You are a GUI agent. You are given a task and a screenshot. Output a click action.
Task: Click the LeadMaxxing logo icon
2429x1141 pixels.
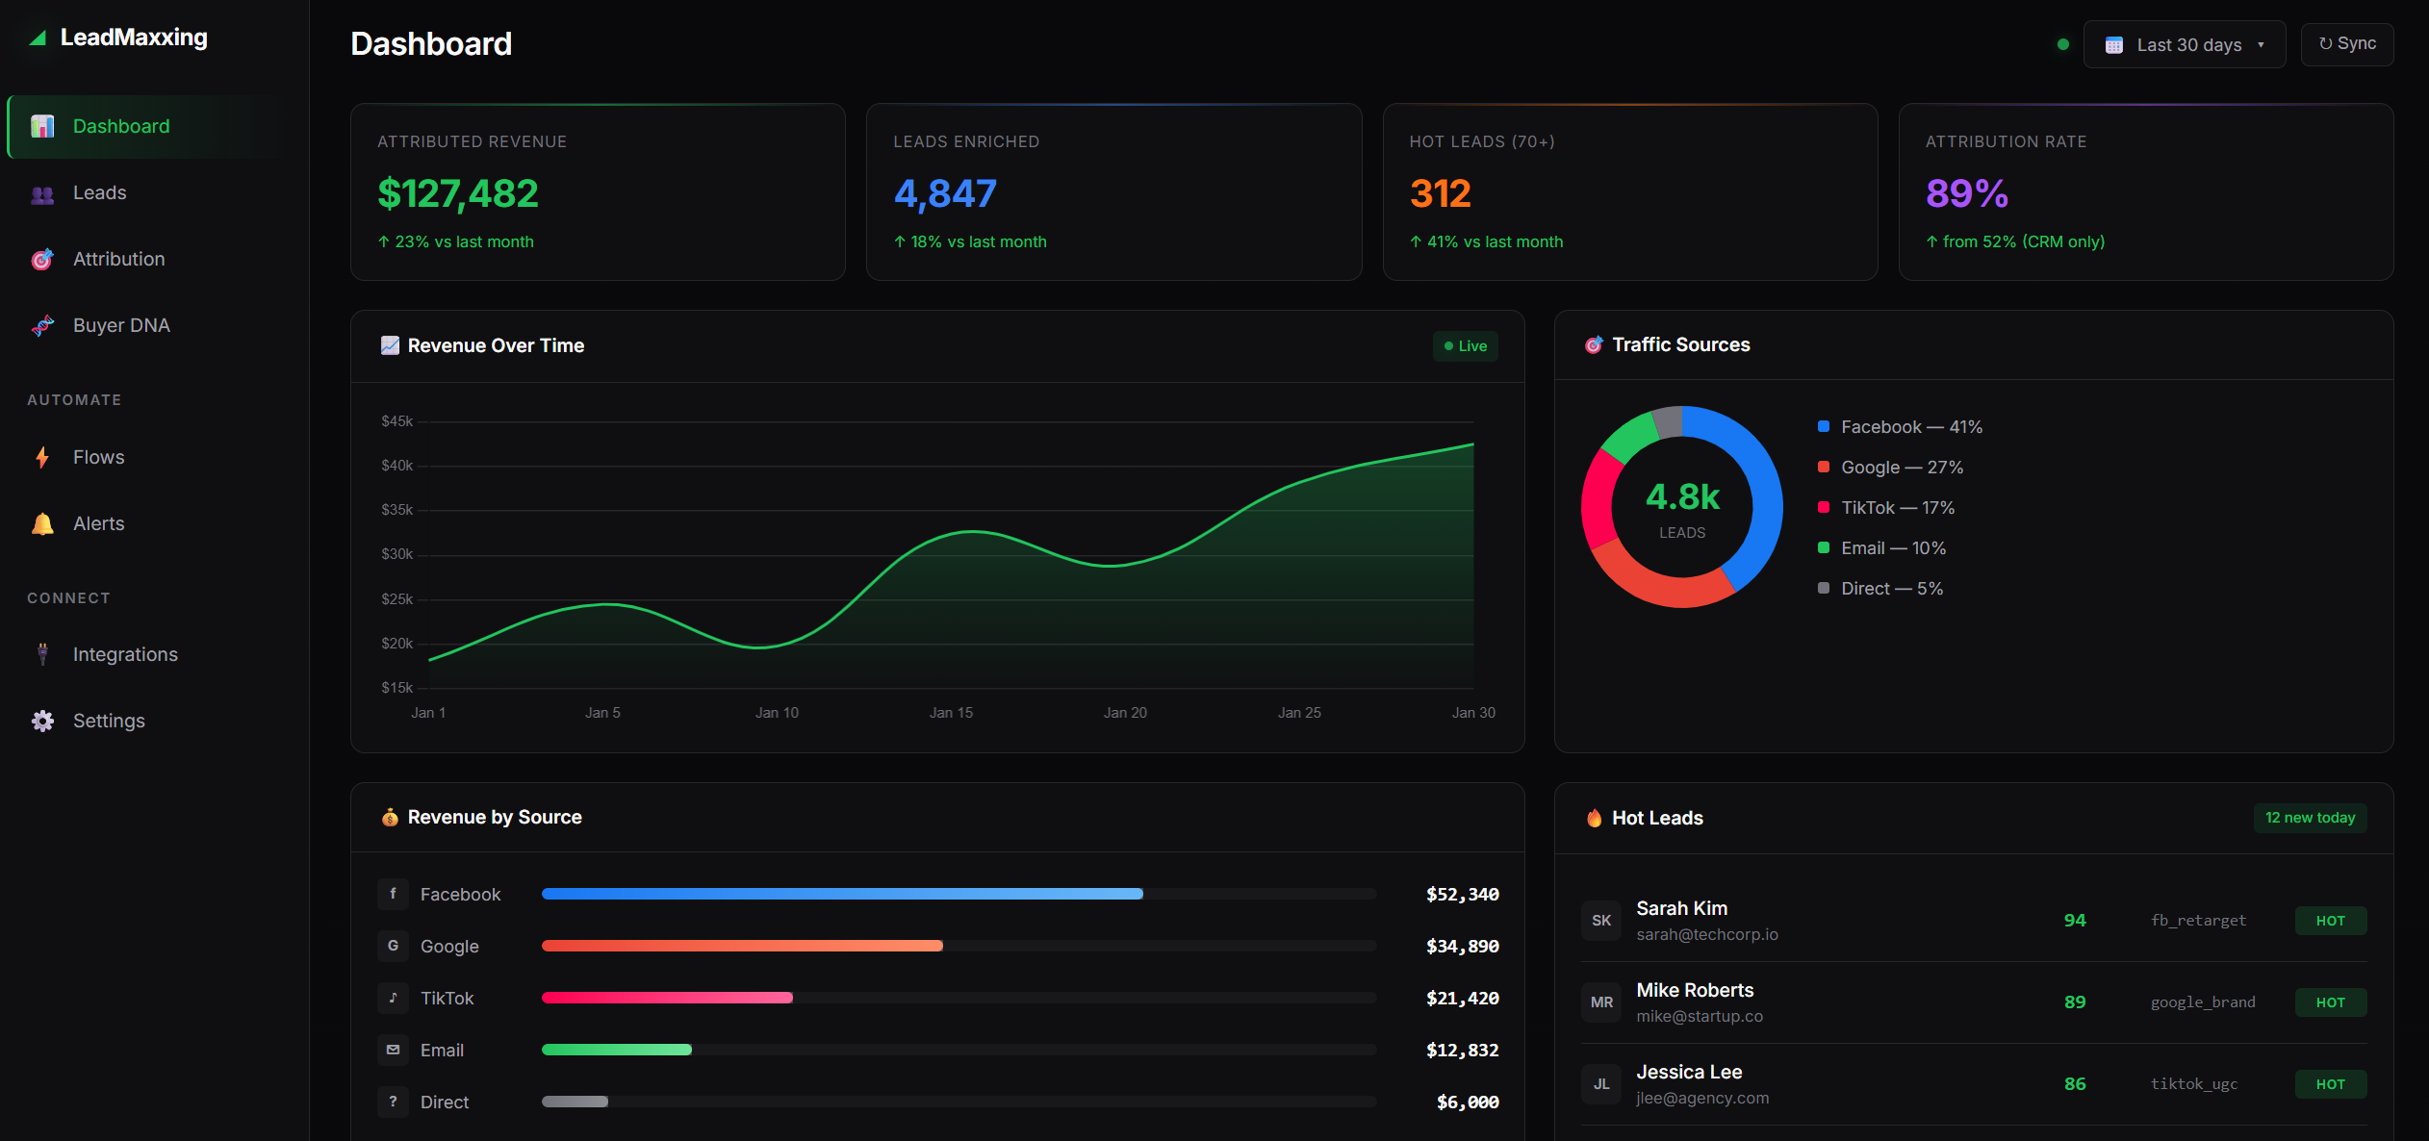click(36, 38)
